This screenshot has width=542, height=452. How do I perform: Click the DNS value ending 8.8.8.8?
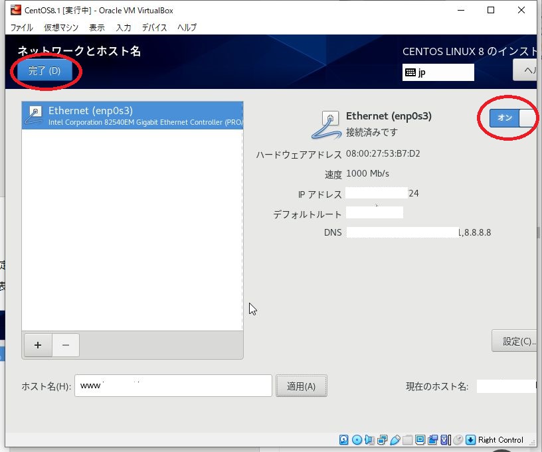point(419,232)
